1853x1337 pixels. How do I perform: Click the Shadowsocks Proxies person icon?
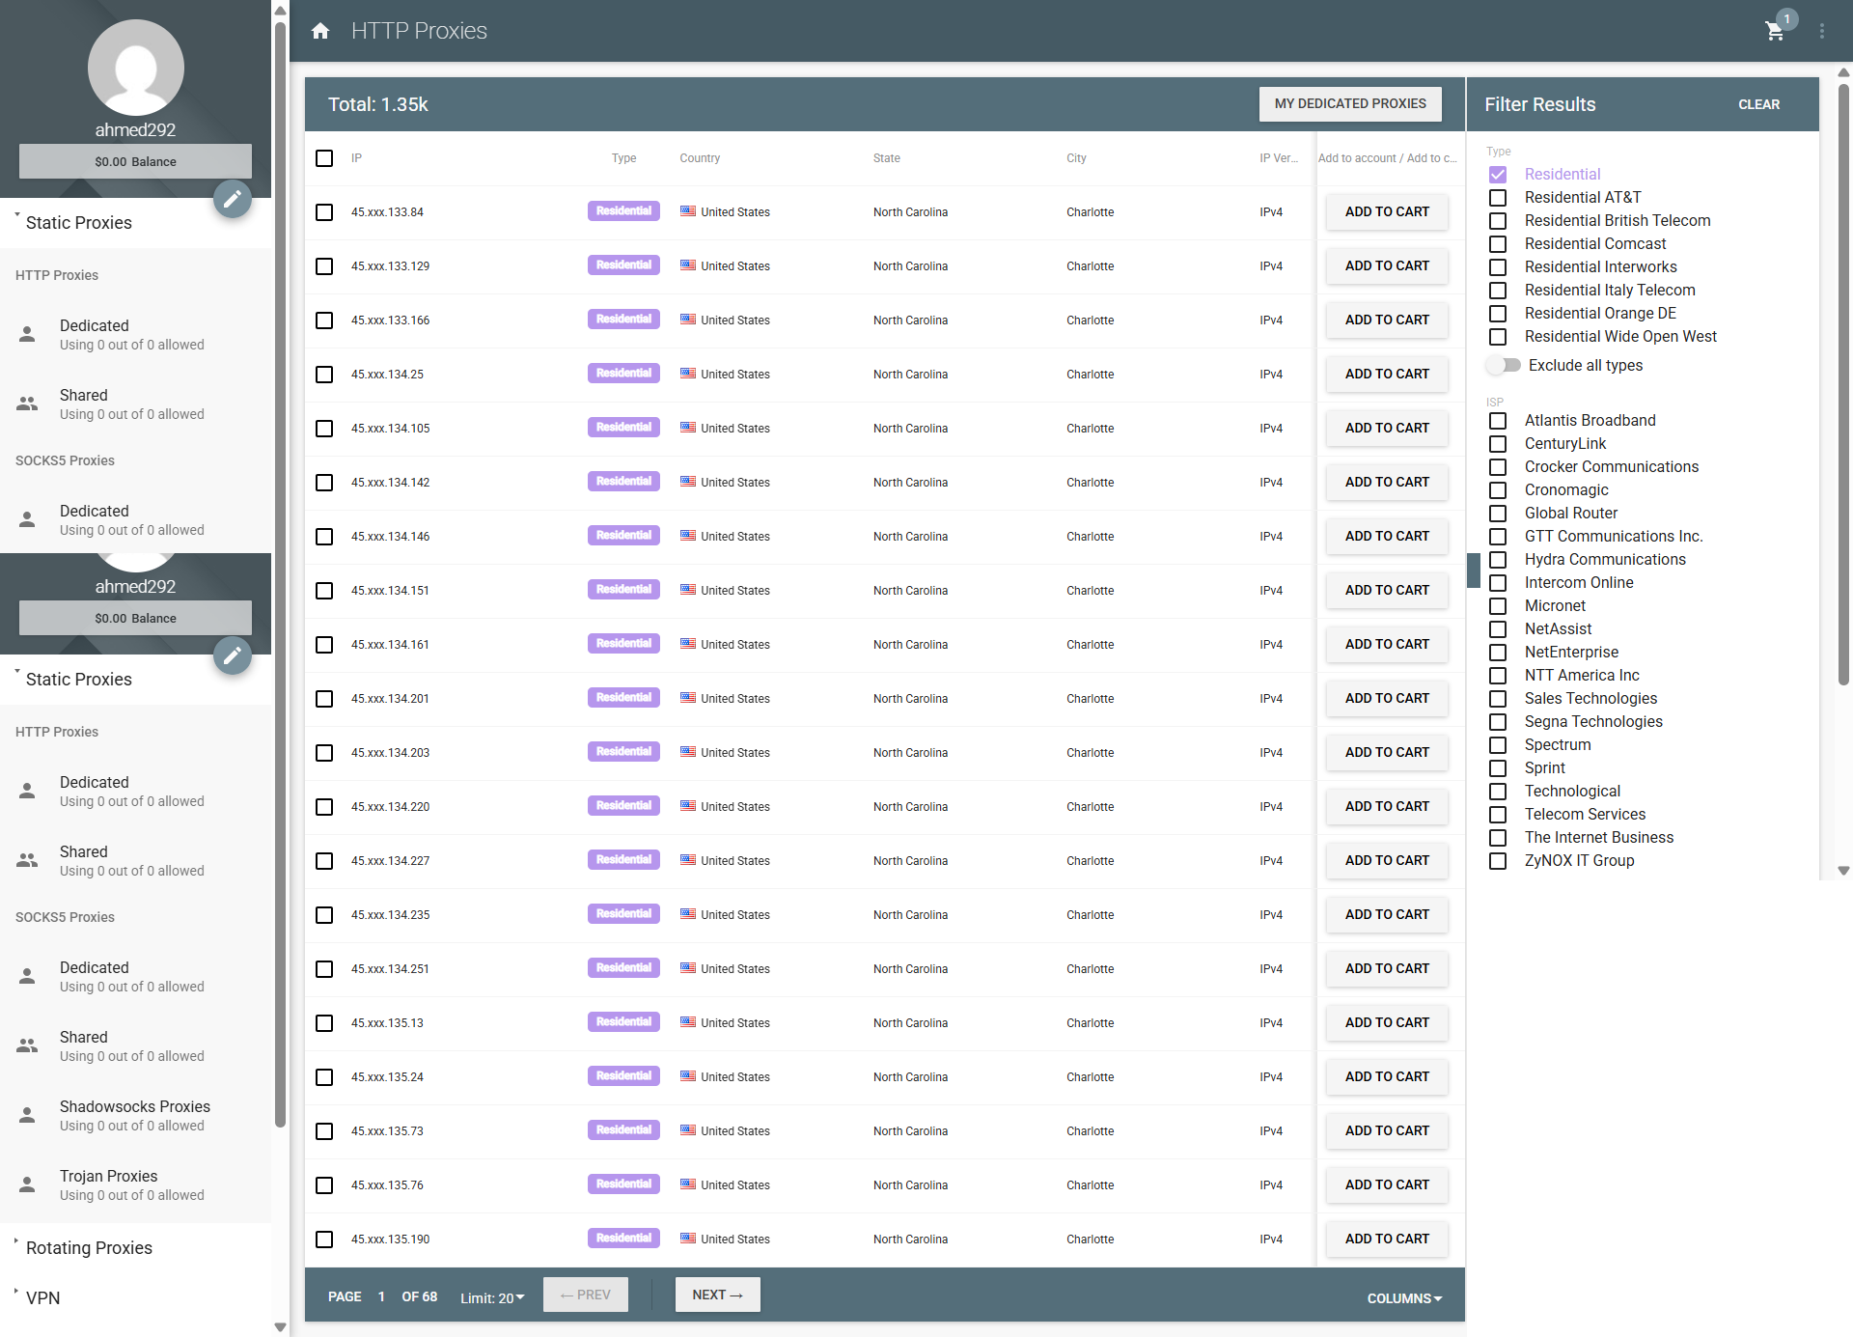[27, 1115]
